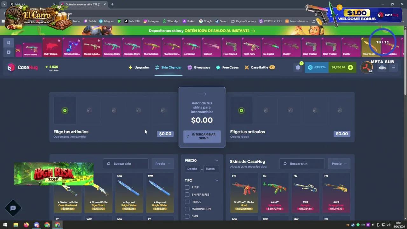This screenshot has height=229, width=407.
Task: Open the Instagram bookmark
Action: (151, 21)
